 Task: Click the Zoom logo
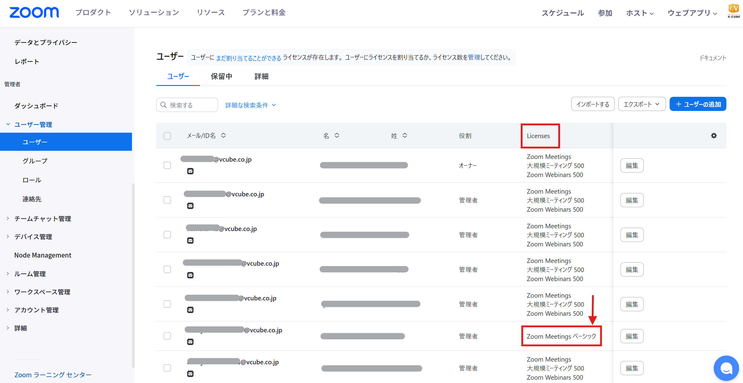click(x=34, y=13)
